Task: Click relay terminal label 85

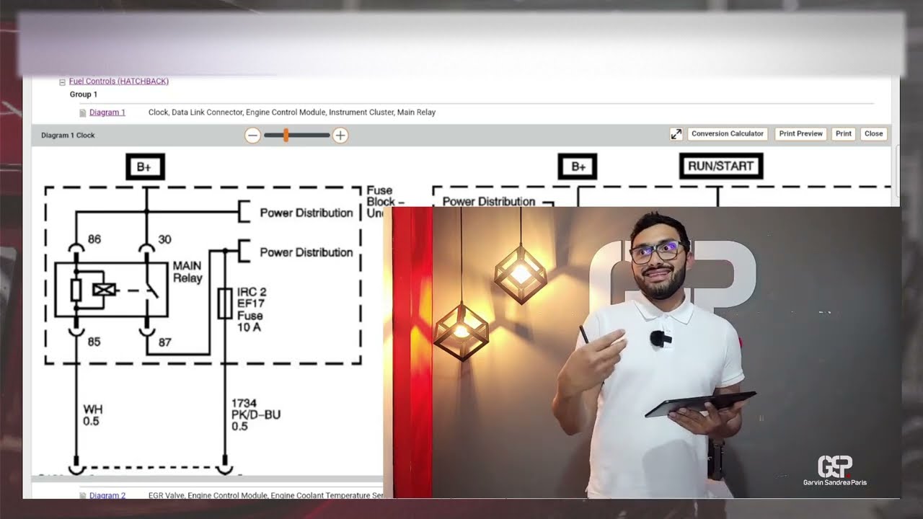Action: point(94,342)
